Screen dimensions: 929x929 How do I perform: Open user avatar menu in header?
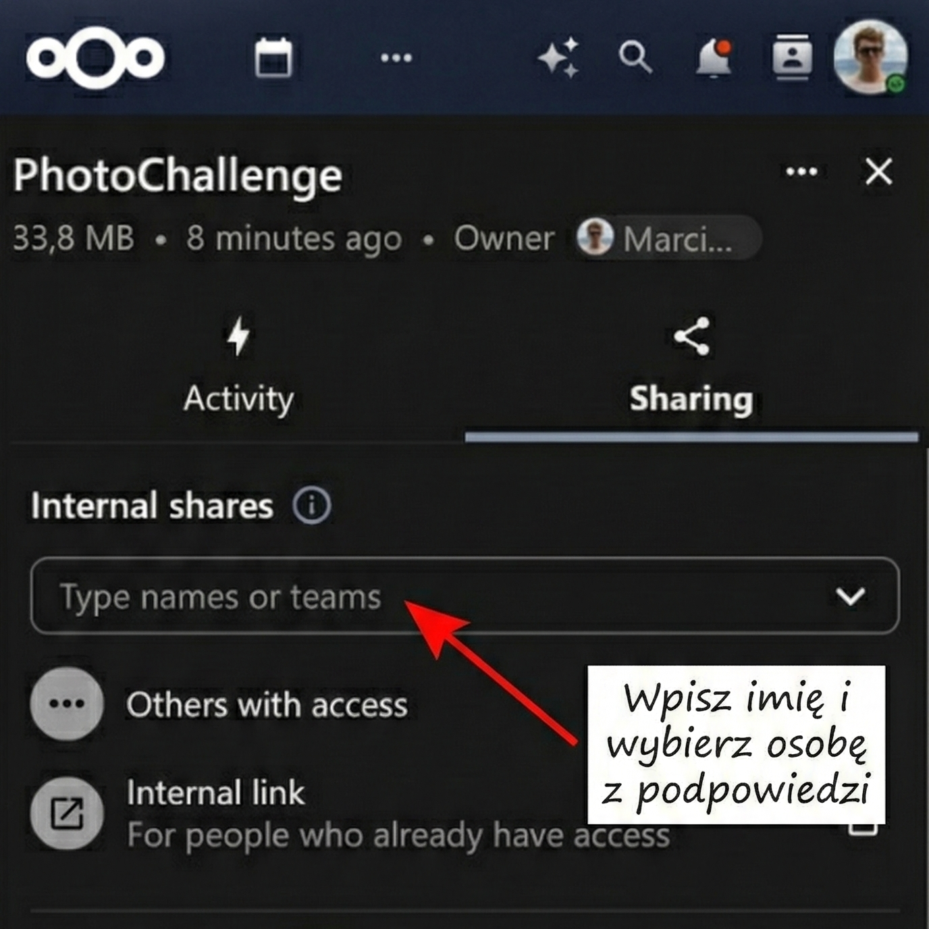pyautogui.click(x=870, y=57)
